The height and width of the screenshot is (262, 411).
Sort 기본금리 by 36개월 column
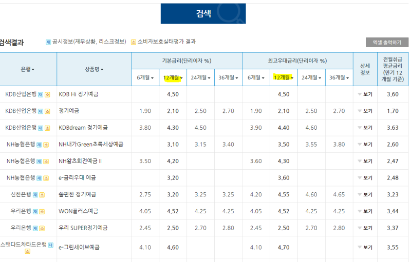(x=228, y=77)
